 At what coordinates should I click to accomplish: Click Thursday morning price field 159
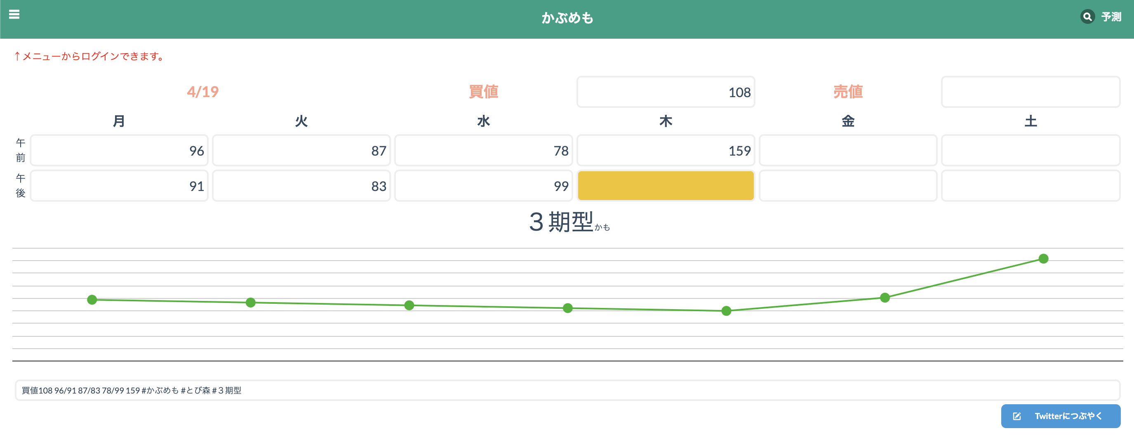(x=665, y=150)
